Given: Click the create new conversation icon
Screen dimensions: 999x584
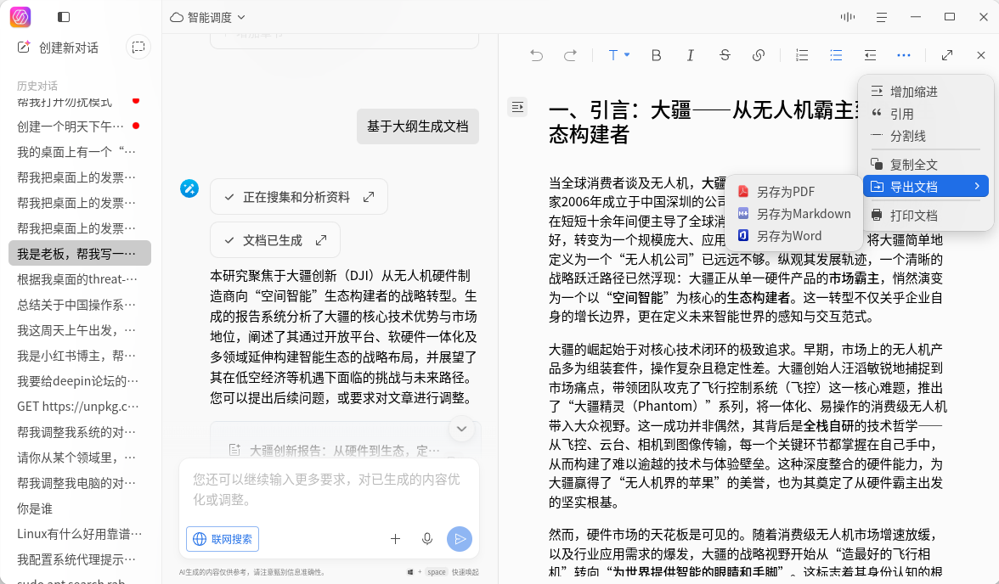Looking at the screenshot, I should tap(24, 48).
